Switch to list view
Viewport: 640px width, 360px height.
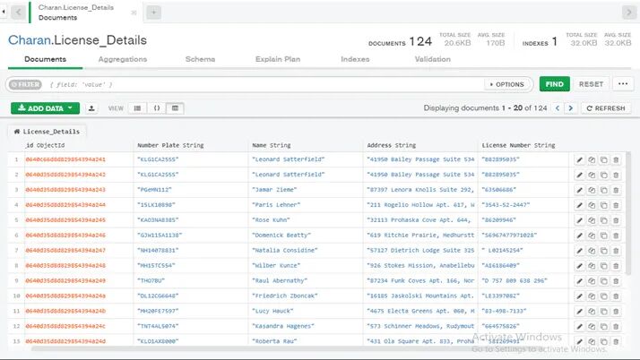(x=137, y=108)
